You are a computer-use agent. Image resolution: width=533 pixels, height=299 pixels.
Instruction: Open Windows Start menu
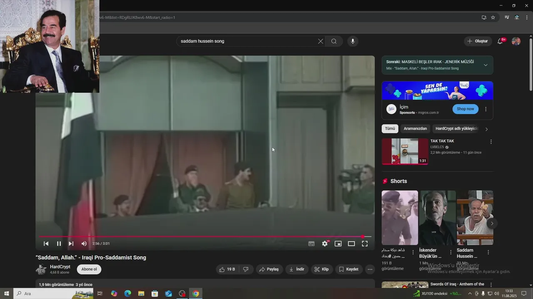coord(7,294)
